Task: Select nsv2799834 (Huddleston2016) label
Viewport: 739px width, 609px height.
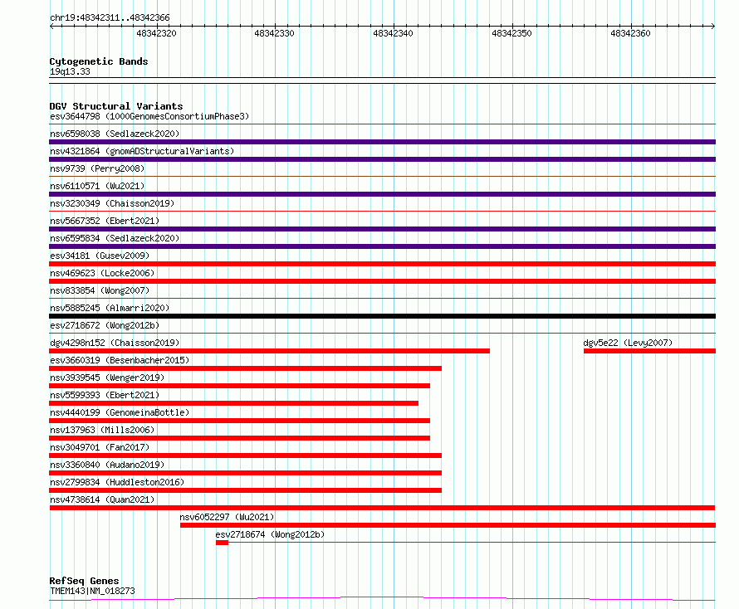Action: coord(117,482)
